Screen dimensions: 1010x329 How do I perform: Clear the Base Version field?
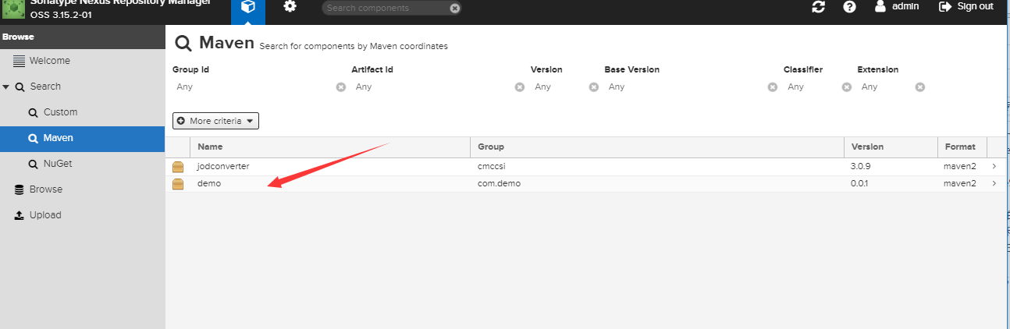tap(773, 87)
